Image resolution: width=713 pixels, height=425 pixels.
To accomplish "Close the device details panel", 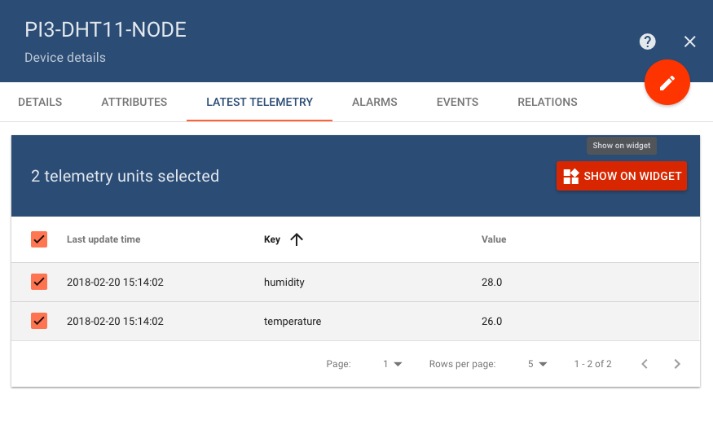I will point(690,42).
